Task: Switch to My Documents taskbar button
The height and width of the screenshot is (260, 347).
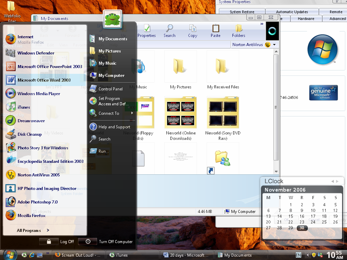Action: 241,255
